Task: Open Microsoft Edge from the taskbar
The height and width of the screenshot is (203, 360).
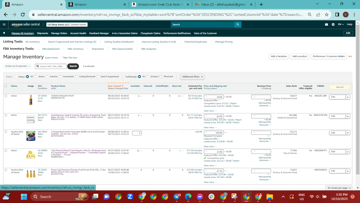Action: pyautogui.click(x=188, y=197)
